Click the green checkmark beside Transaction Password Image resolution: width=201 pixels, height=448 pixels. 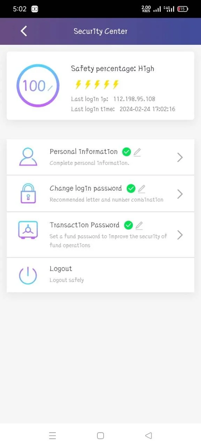click(x=128, y=225)
